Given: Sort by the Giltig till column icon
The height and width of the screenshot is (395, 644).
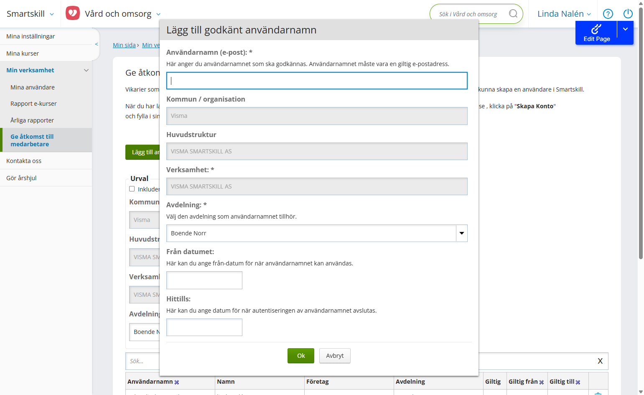Looking at the screenshot, I should click(x=578, y=382).
